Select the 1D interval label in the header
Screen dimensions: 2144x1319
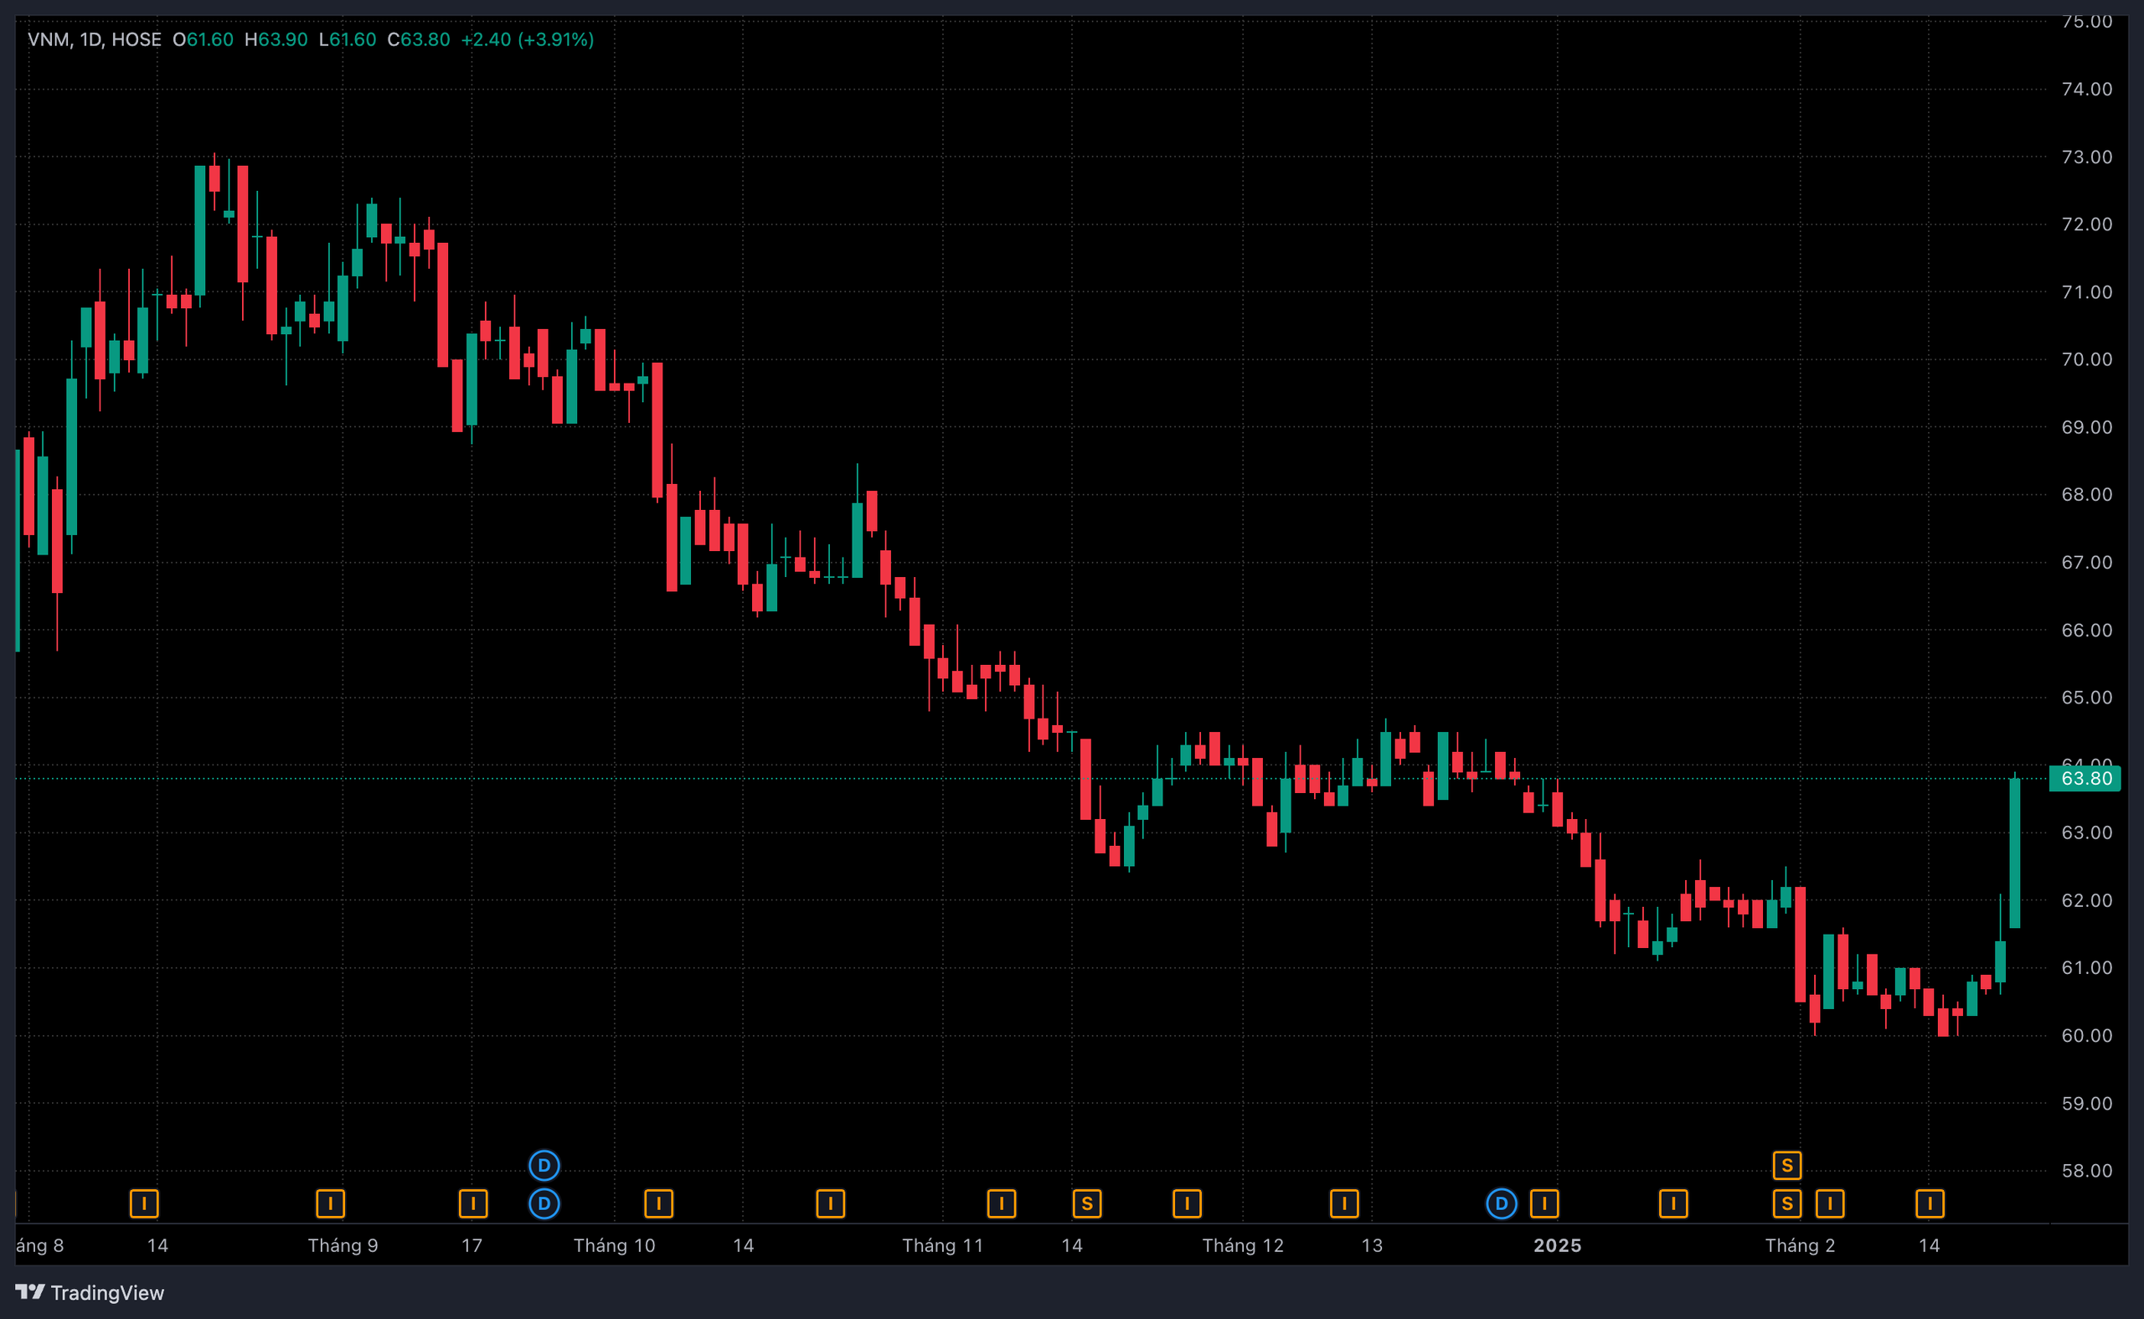click(x=91, y=39)
